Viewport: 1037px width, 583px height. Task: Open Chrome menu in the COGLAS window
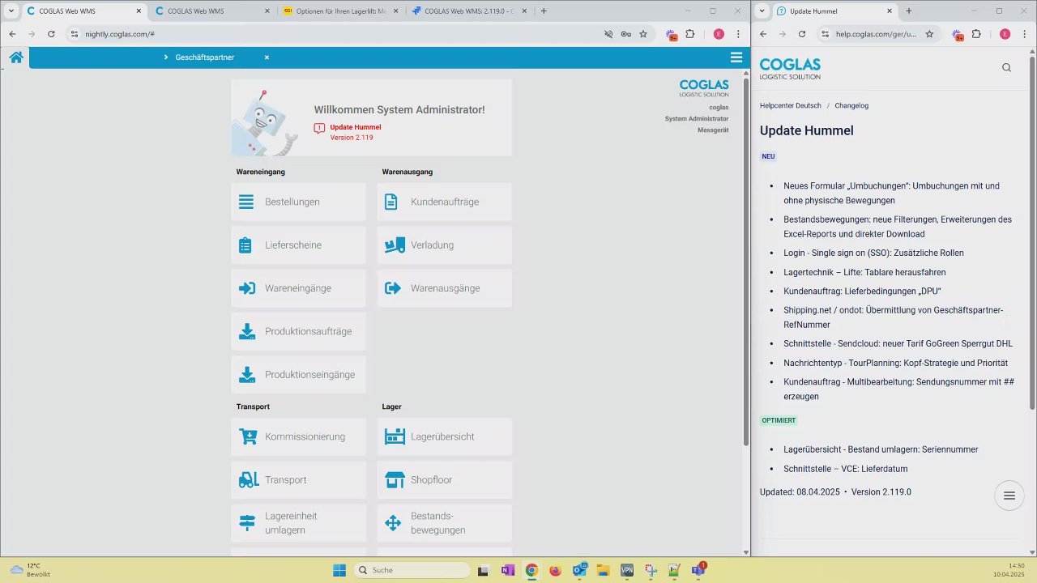[738, 34]
